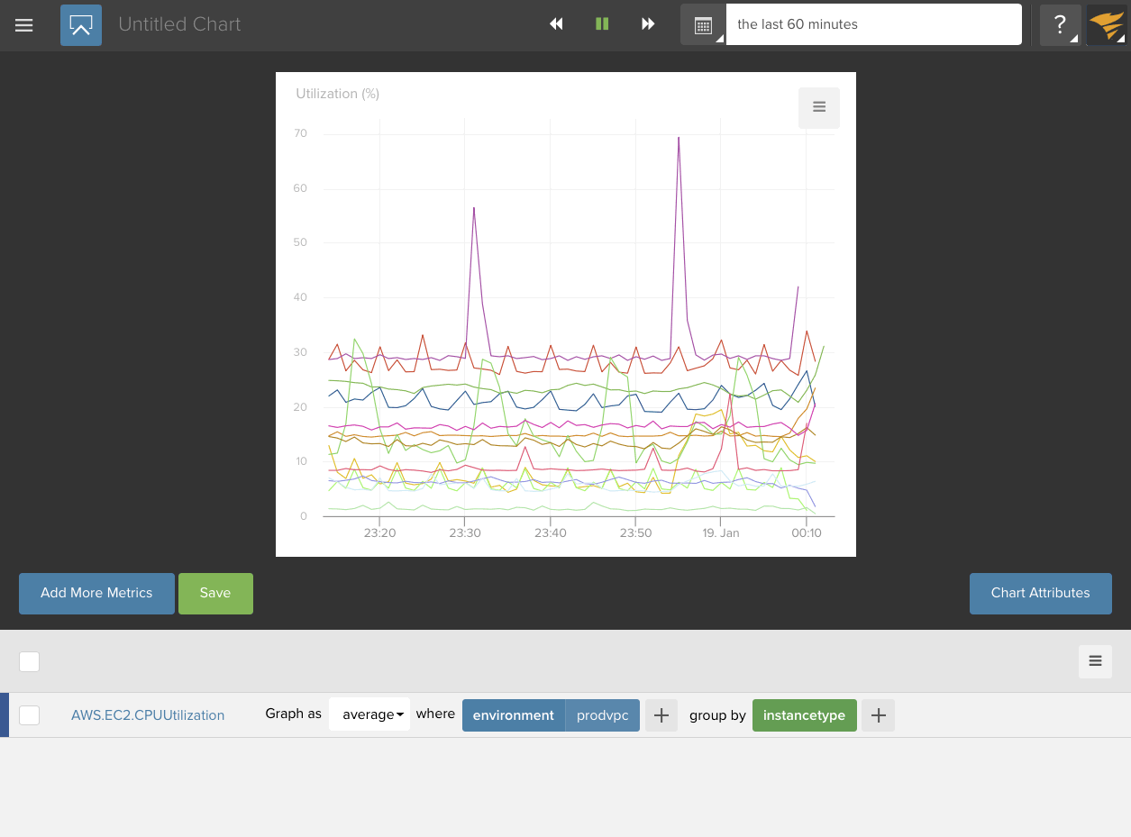Open the SolarWinds account menu
This screenshot has height=837, width=1131.
(1106, 25)
